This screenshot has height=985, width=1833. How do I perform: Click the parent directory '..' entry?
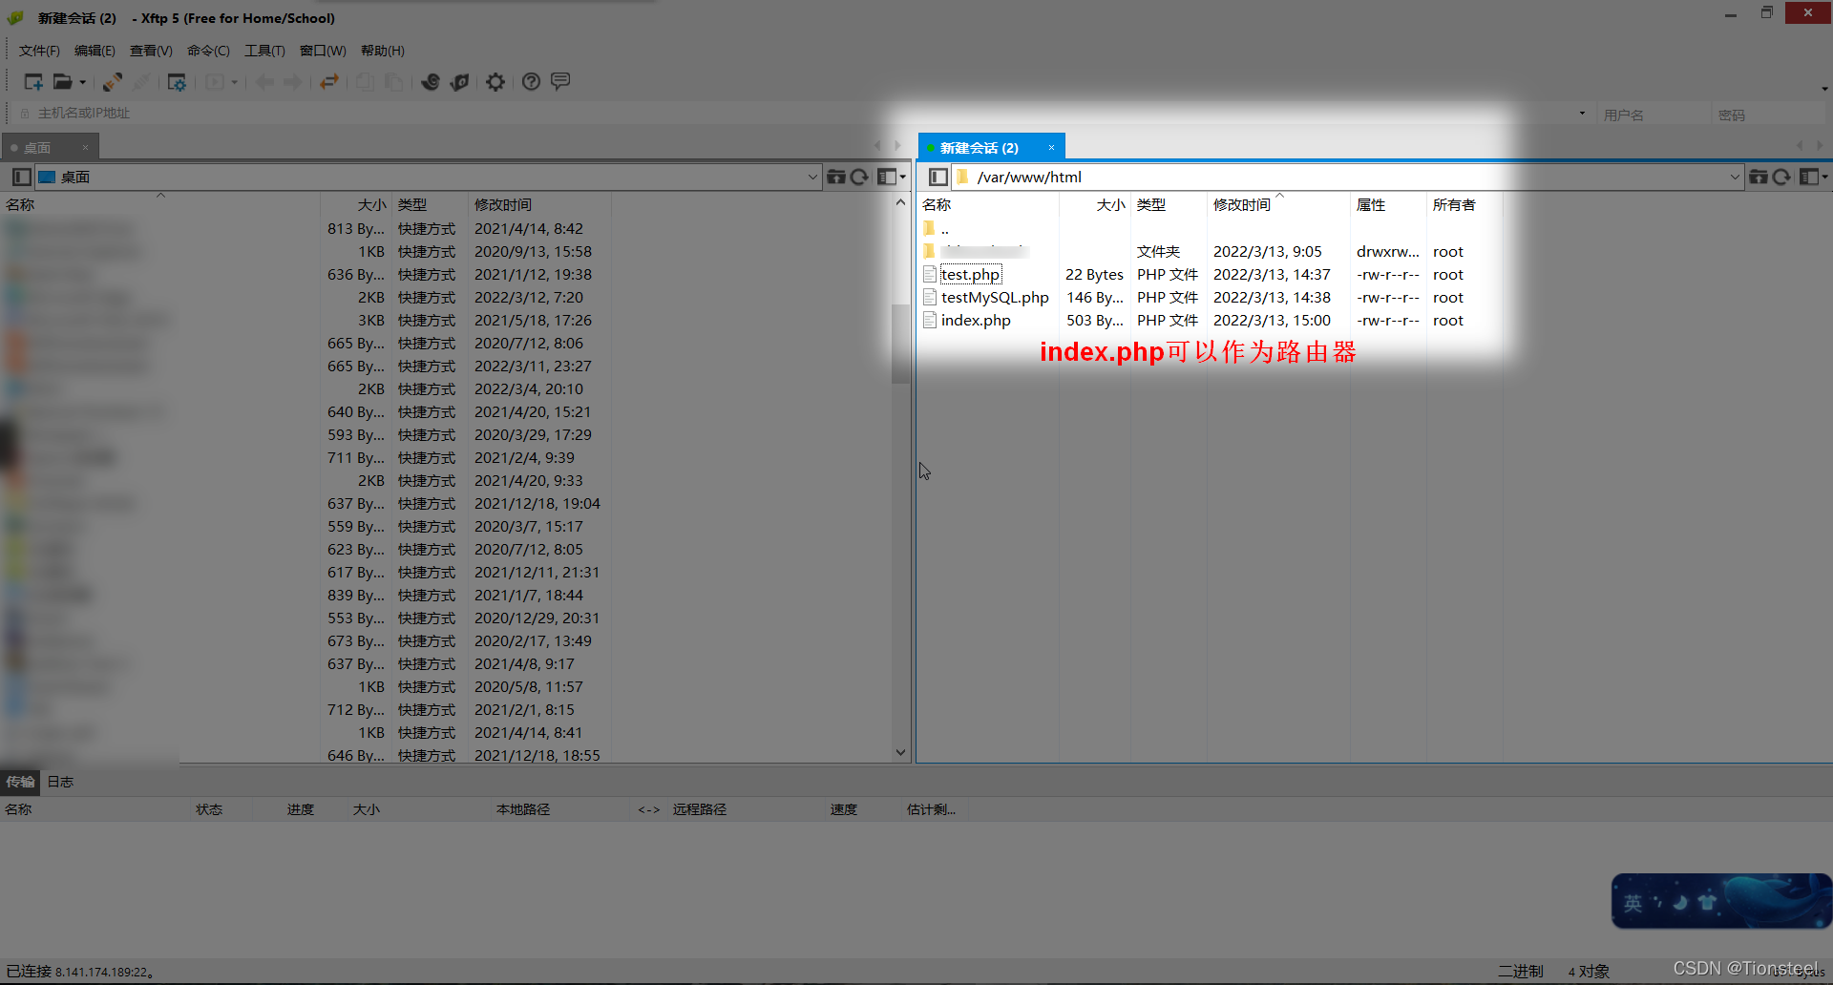point(944,229)
